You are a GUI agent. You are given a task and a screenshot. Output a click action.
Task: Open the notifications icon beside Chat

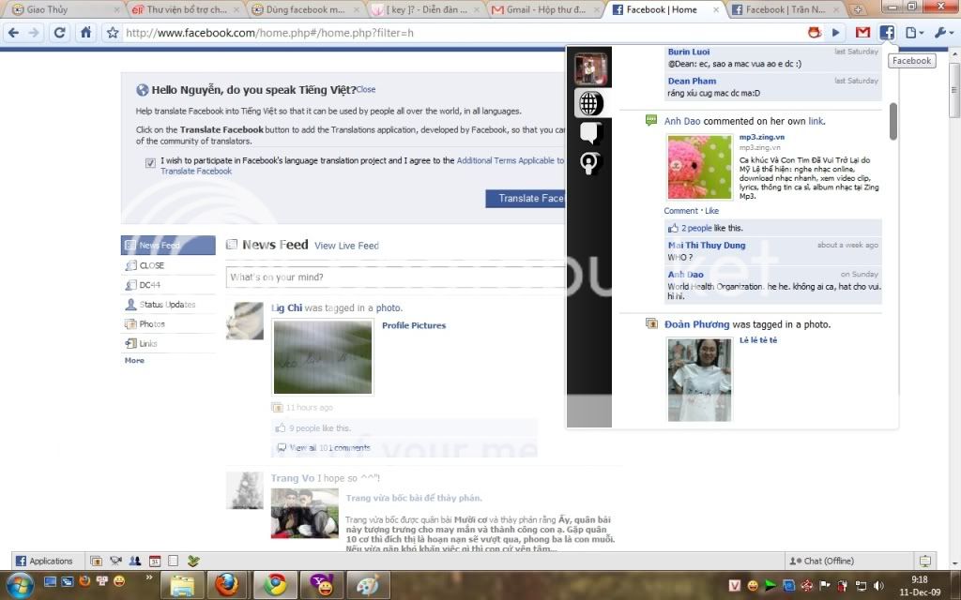pyautogui.click(x=924, y=561)
